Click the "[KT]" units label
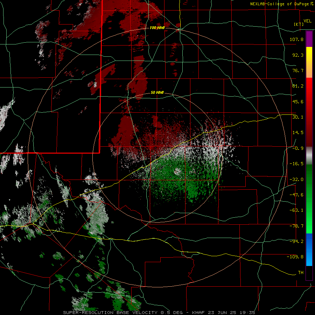The width and height of the screenshot is (315, 315). pos(299,24)
